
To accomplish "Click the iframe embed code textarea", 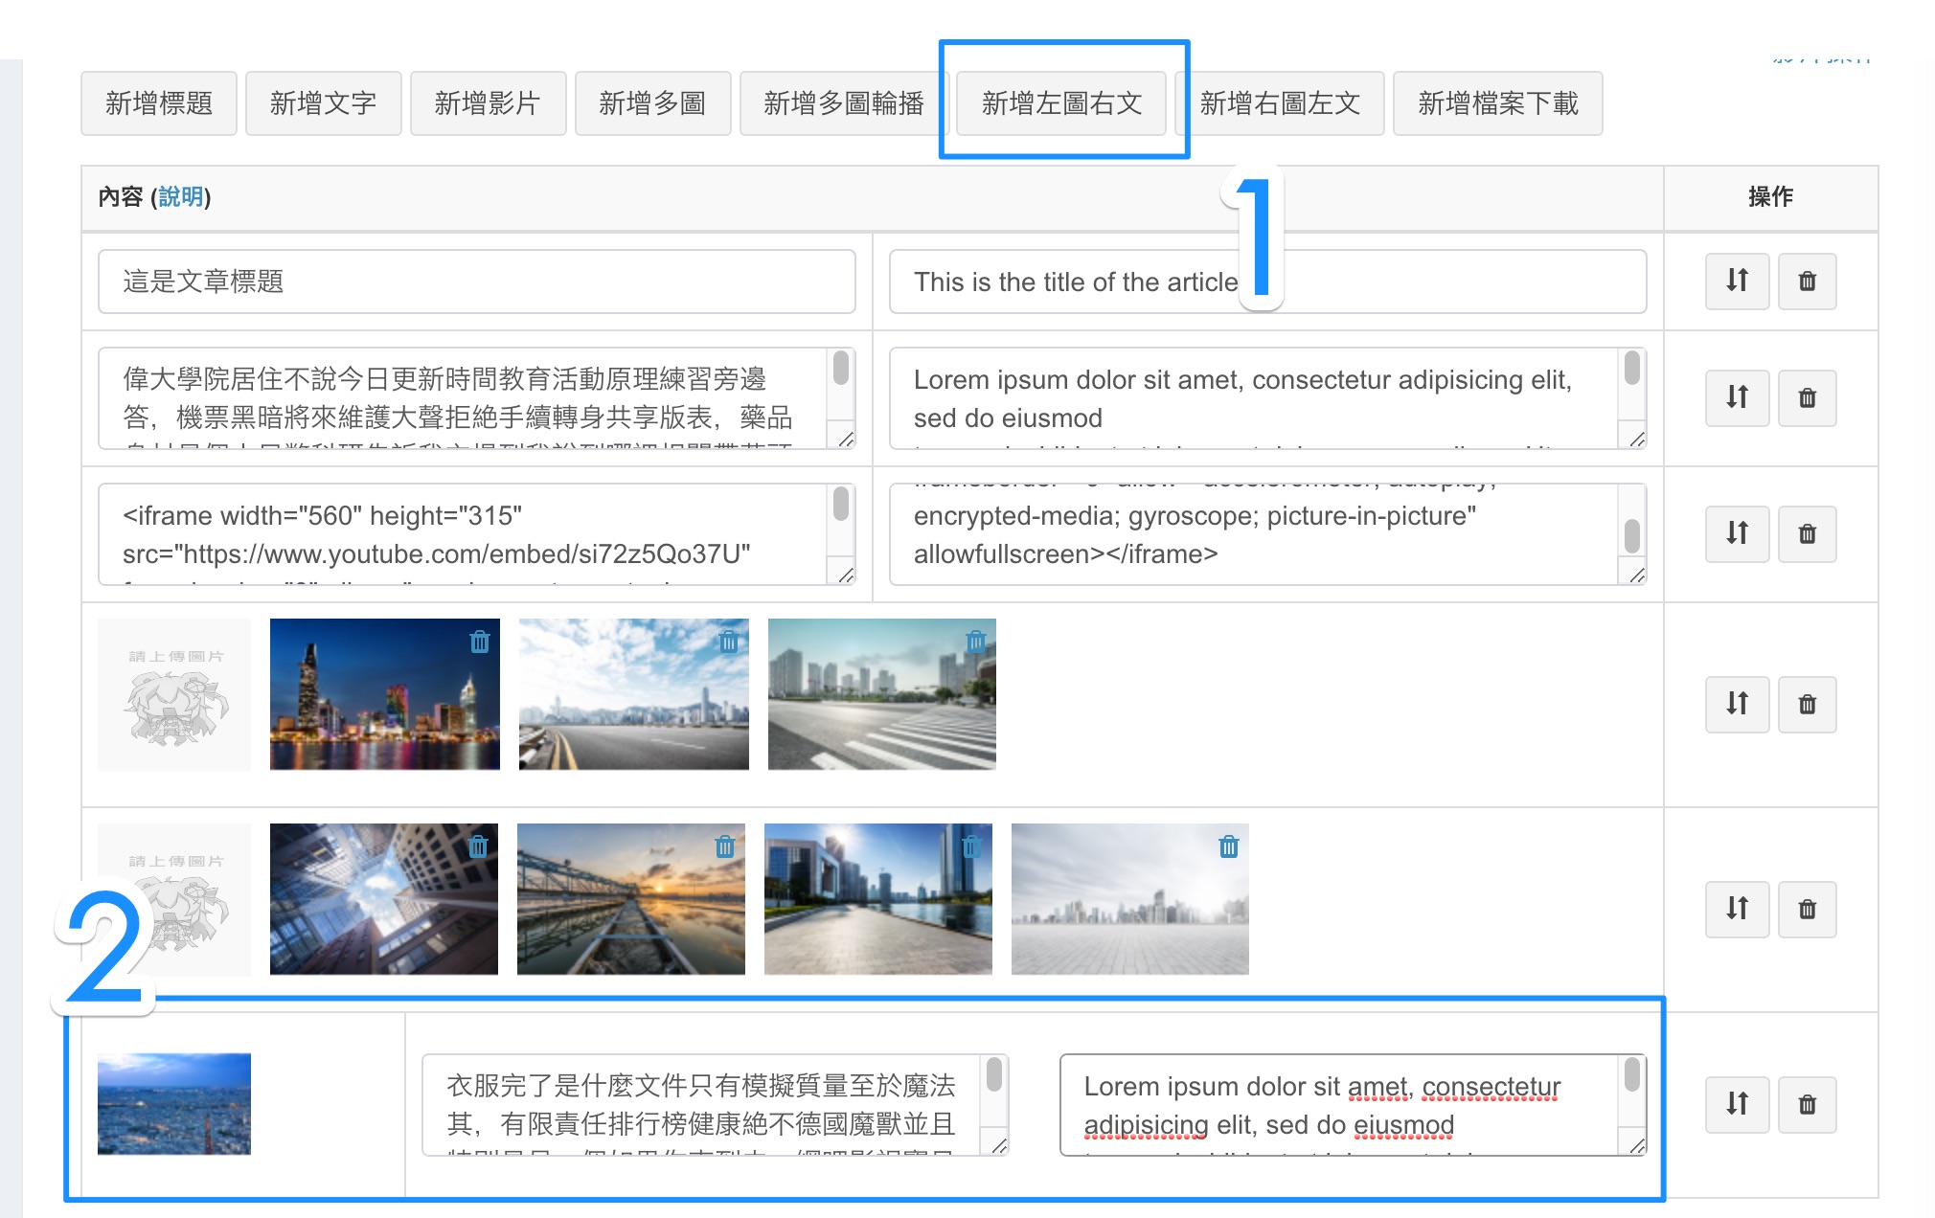I will (477, 534).
